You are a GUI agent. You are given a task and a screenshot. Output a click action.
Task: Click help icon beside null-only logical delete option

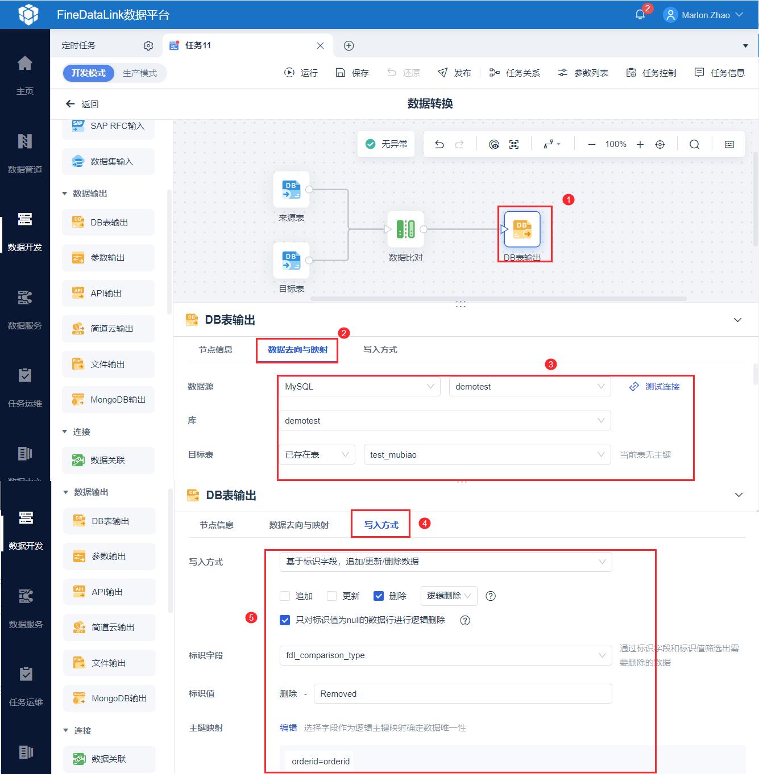click(x=465, y=620)
